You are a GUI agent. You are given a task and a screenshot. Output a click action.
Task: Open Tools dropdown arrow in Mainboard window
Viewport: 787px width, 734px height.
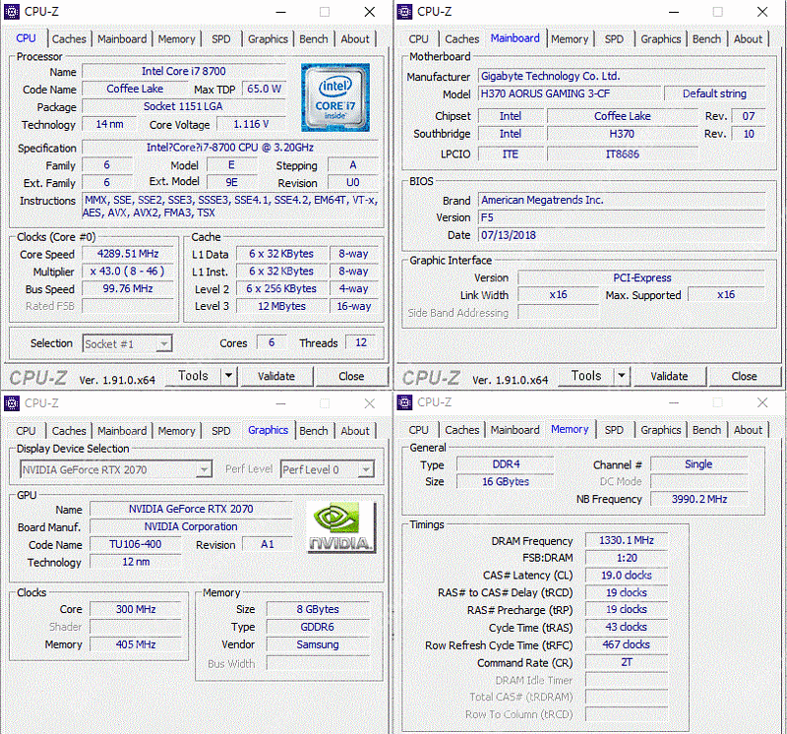coord(622,376)
